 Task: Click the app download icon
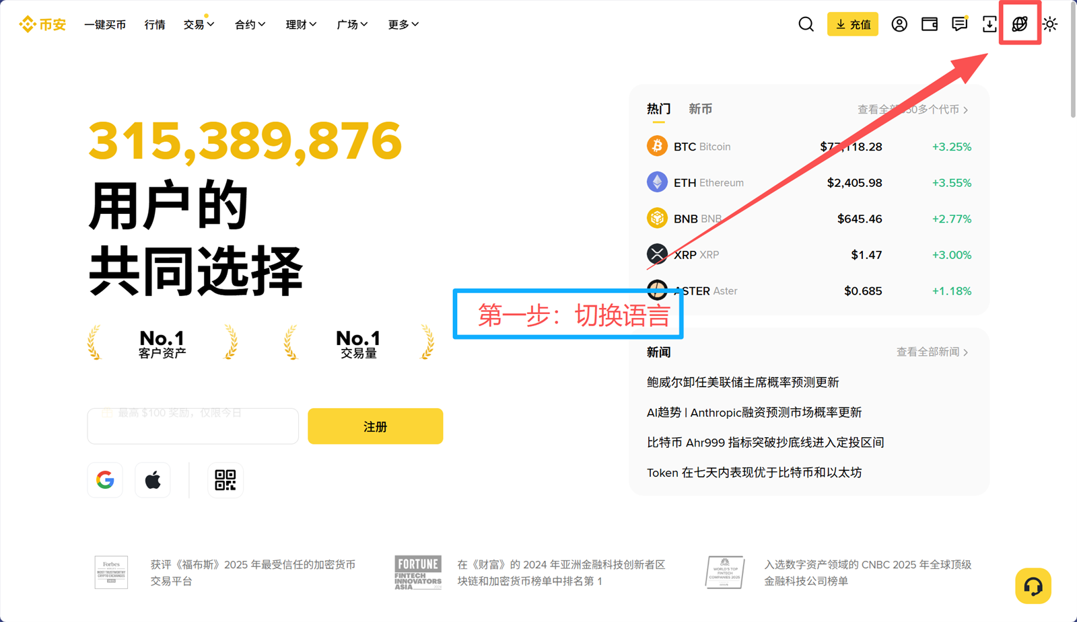[x=989, y=24]
